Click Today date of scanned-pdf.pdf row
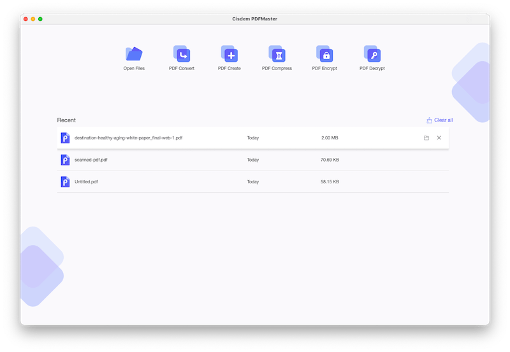The image size is (510, 352). coord(252,160)
